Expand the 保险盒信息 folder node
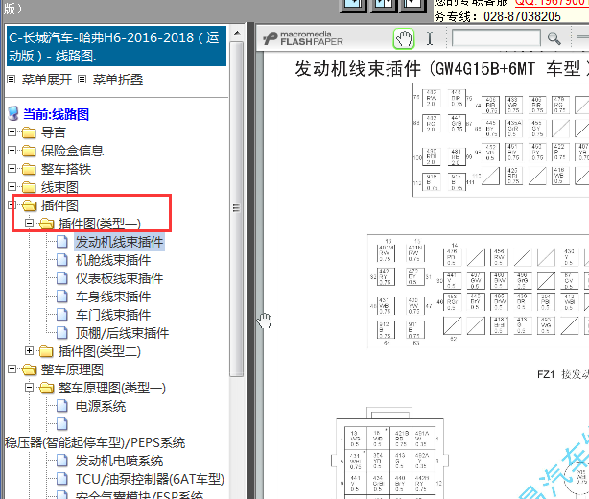The height and width of the screenshot is (499, 589). [x=12, y=151]
